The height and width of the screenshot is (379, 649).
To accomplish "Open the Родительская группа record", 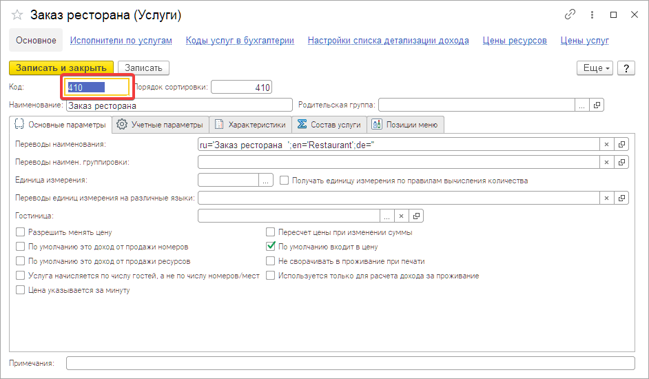I will pyautogui.click(x=597, y=105).
